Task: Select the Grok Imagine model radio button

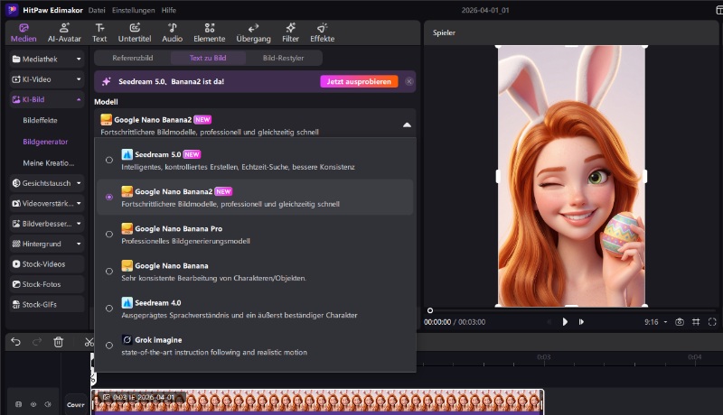Action: pos(109,345)
